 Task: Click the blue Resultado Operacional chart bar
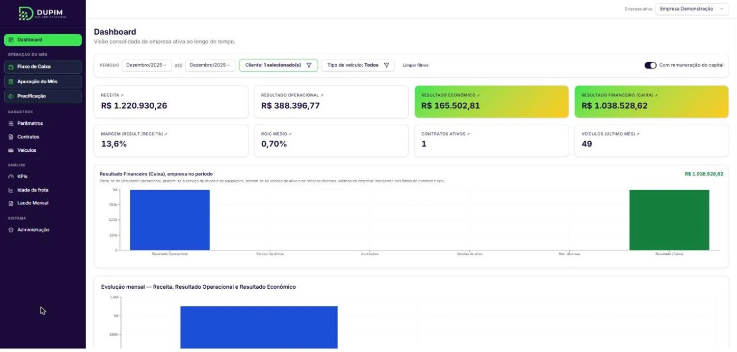pyautogui.click(x=170, y=220)
